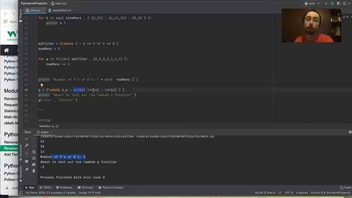The image size is (352, 198).
Task: Click the W3Schools logo in browser
Action: tap(12, 36)
